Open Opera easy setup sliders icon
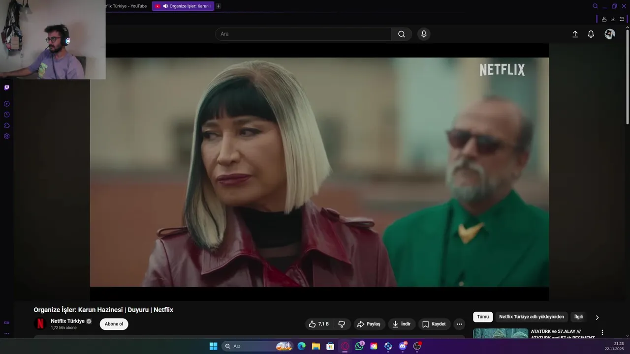 [622, 19]
